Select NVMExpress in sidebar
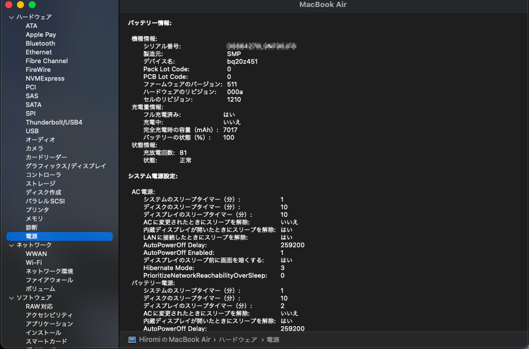This screenshot has width=529, height=349. pyautogui.click(x=45, y=79)
